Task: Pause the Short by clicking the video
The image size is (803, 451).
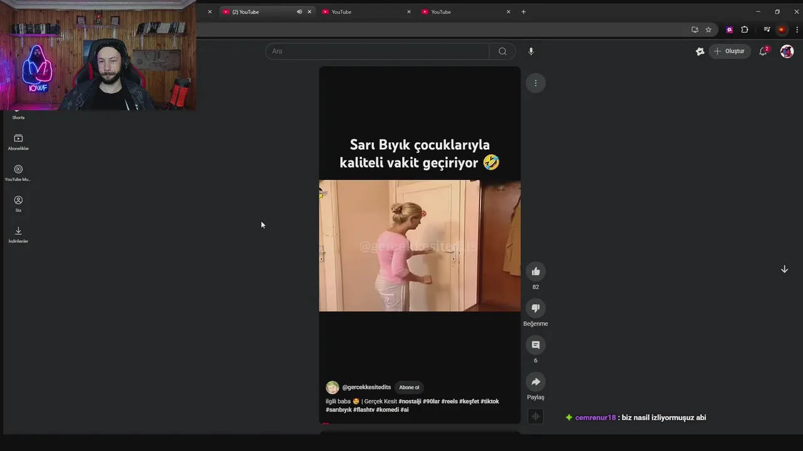Action: pos(420,246)
